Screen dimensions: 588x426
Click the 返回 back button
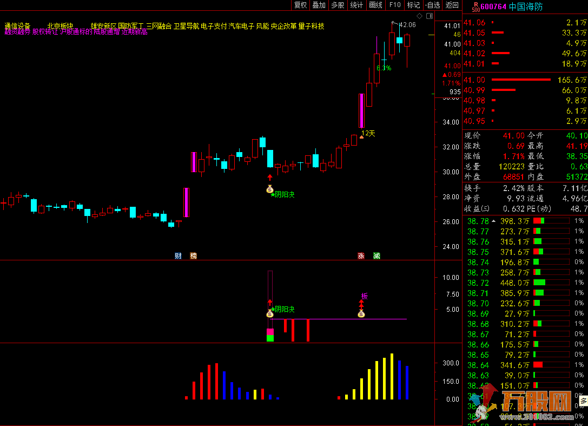pos(452,5)
